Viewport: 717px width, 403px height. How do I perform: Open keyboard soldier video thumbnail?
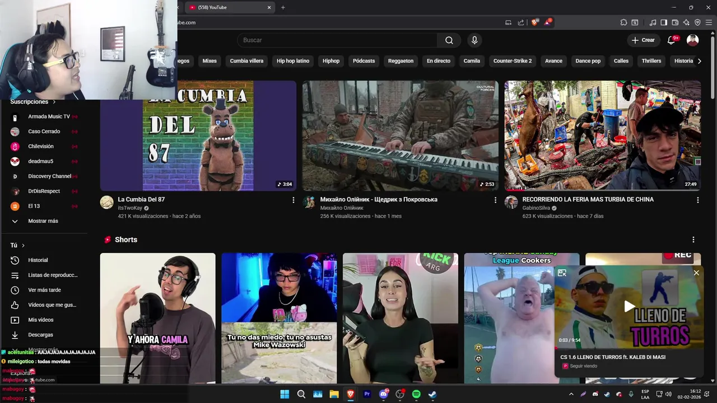[x=401, y=136]
